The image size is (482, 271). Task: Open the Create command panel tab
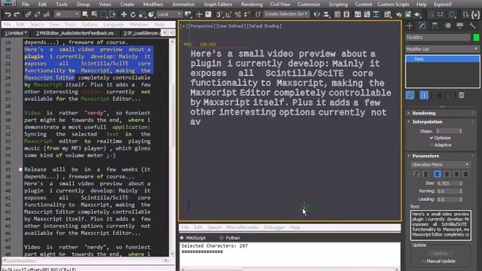click(x=410, y=26)
